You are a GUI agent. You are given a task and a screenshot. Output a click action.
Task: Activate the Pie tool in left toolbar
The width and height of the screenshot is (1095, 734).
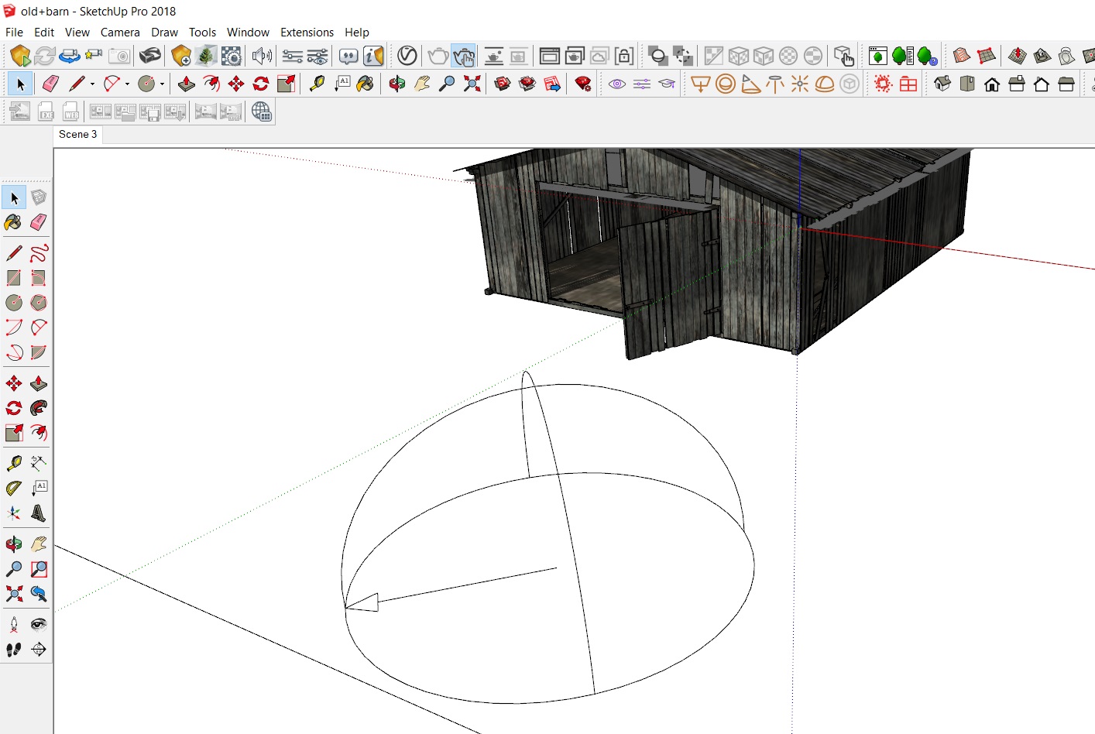[x=39, y=352]
